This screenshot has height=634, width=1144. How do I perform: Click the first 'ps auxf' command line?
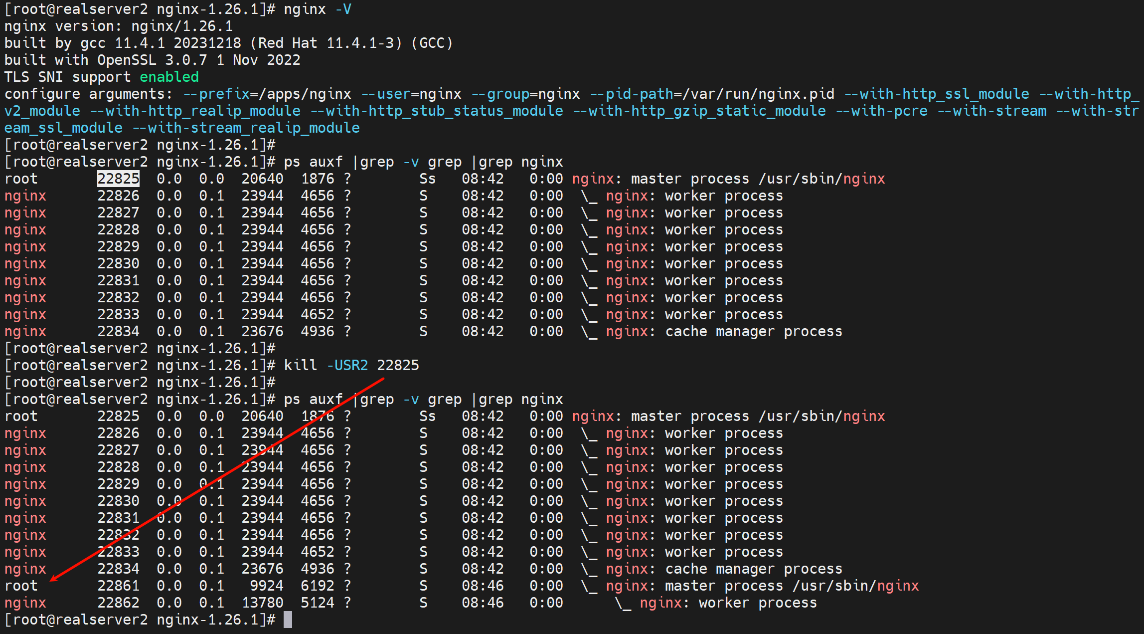pos(423,162)
